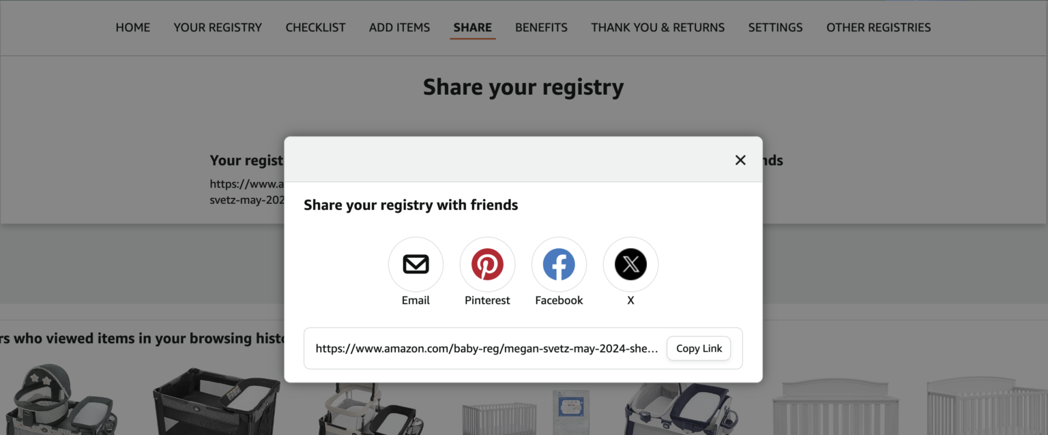Select the Pinterest sharing icon

(x=487, y=265)
